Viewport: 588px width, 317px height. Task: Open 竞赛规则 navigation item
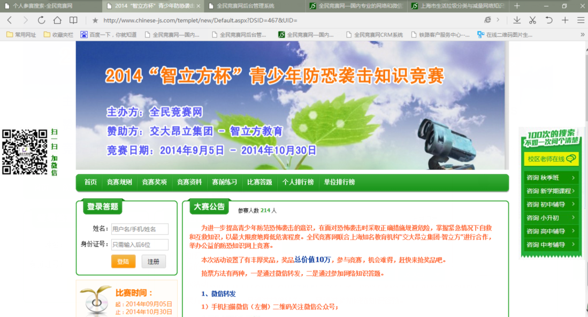(x=119, y=182)
